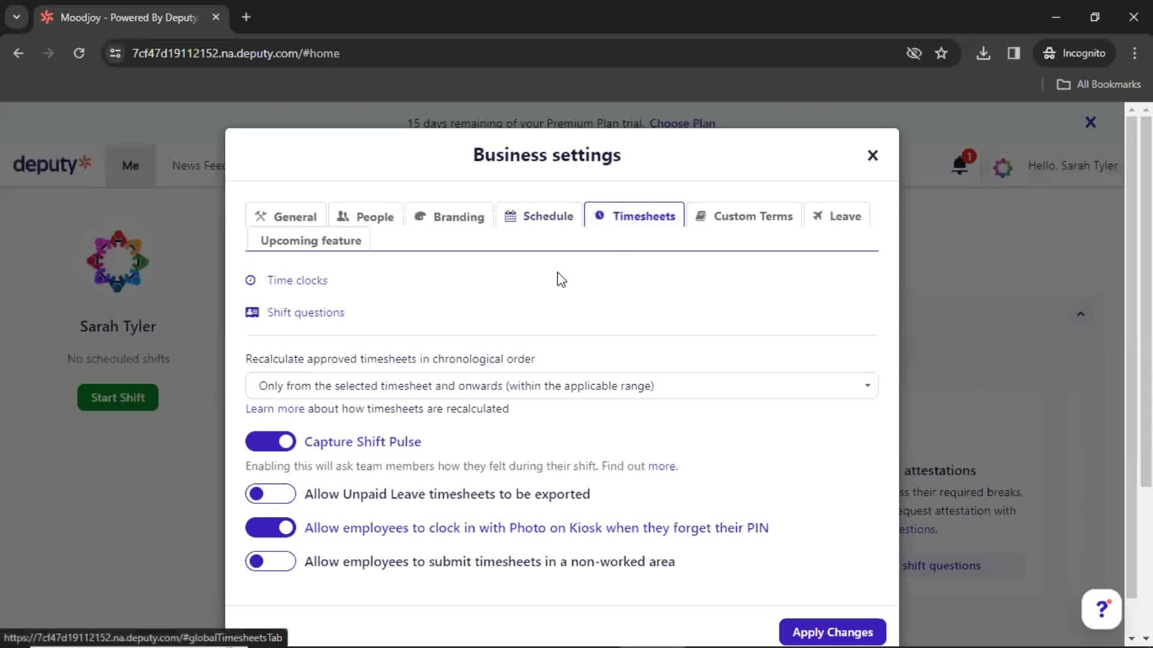This screenshot has width=1153, height=648.
Task: Switch to the People tab
Action: pyautogui.click(x=365, y=215)
